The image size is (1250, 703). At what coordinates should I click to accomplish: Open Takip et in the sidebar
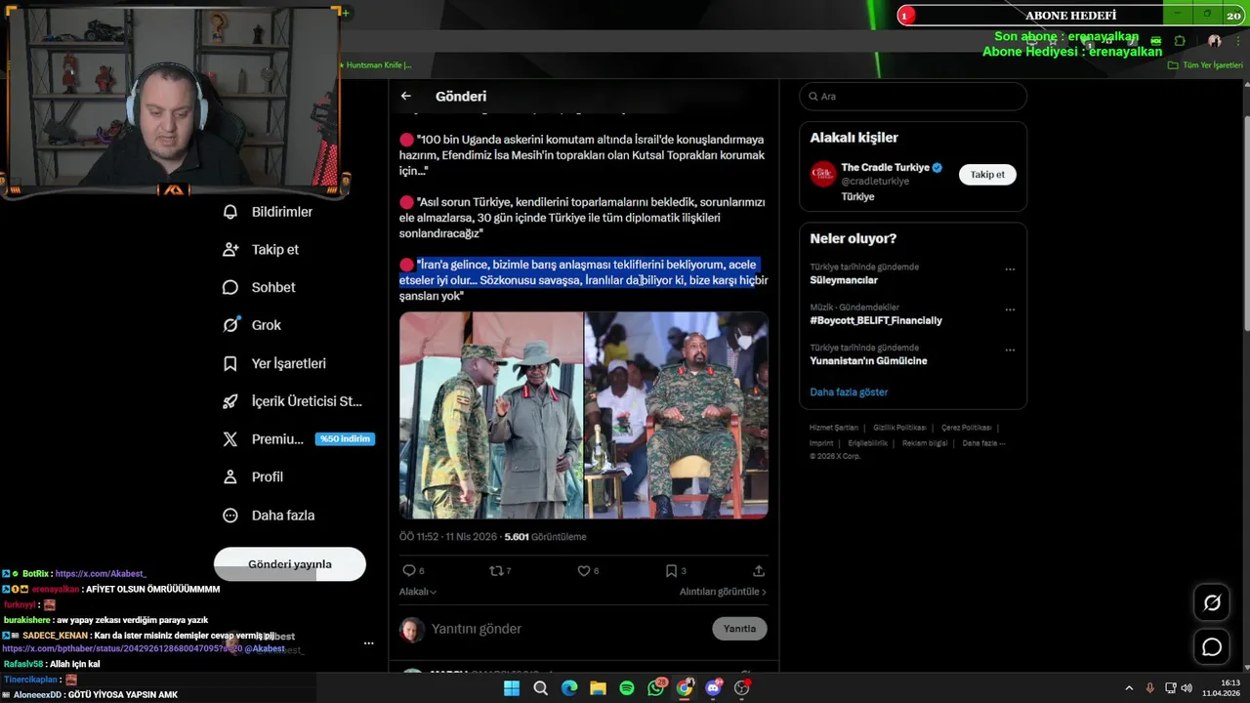[261, 250]
